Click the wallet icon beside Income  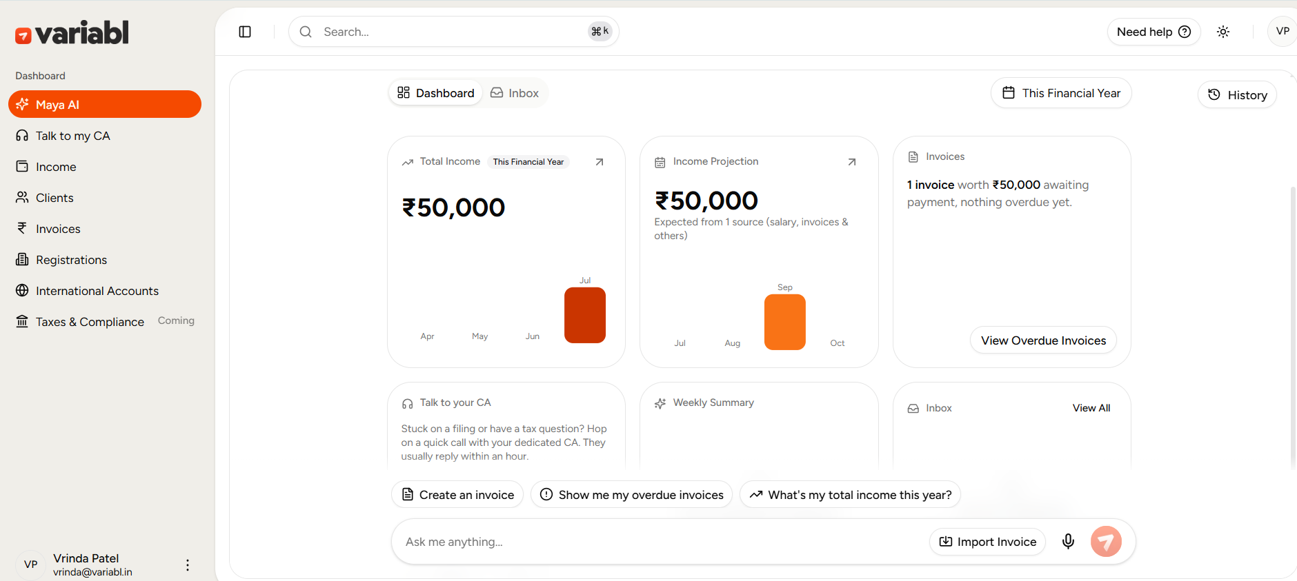coord(22,166)
